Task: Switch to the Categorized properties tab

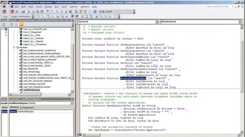Action: pyautogui.click(x=27, y=107)
